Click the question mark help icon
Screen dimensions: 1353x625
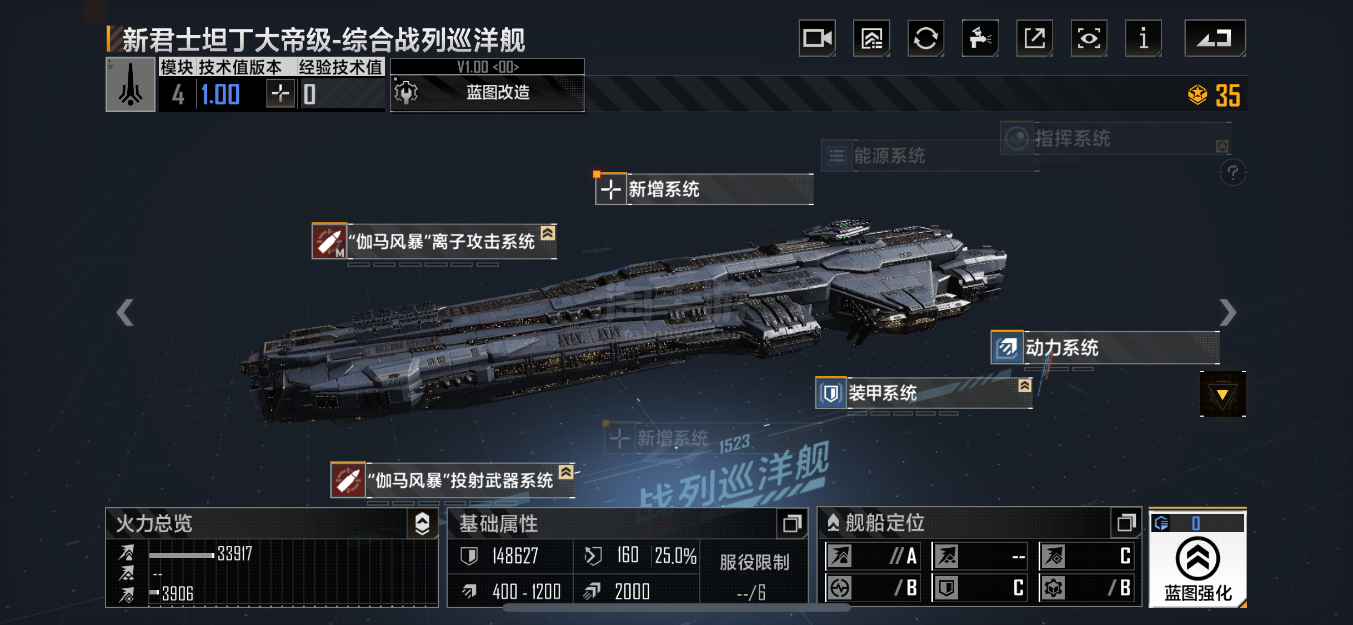point(1233,173)
